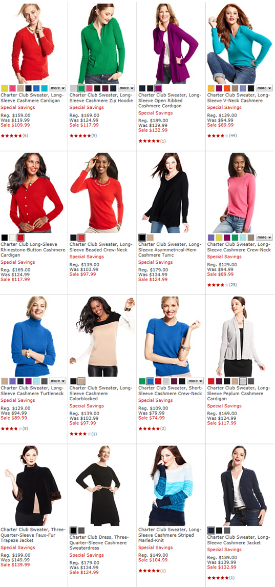The height and width of the screenshot is (587, 275).
Task: Click Special Savings under Cashmere Colorblocked sweater
Action: pos(87,406)
